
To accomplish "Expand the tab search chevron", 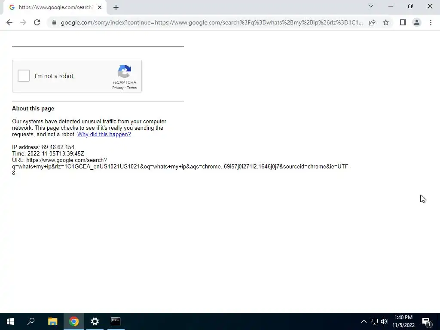I will pyautogui.click(x=371, y=6).
